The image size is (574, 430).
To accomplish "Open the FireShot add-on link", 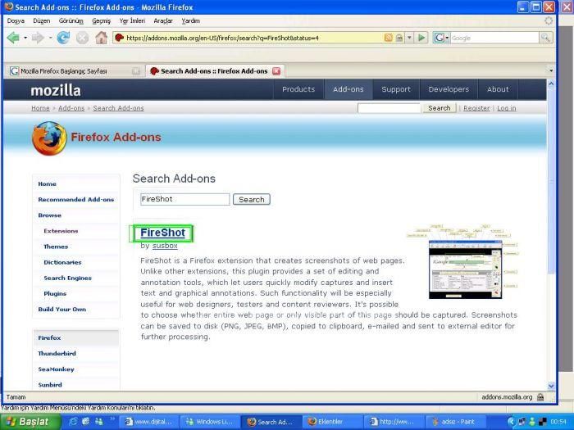I will pos(162,233).
